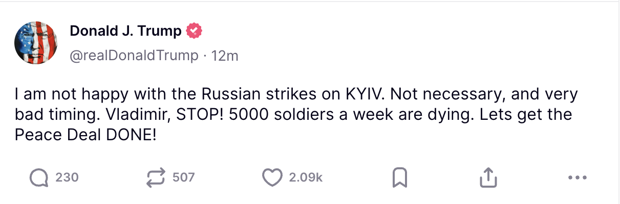Bookmark this post
Screen dimensions: 620x204
click(399, 177)
